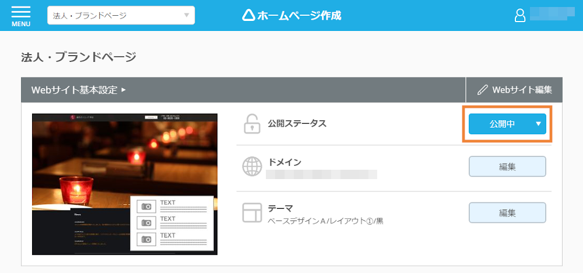This screenshot has height=273, width=583.
Task: Expand the 法人・ブランドページ page selector
Action: click(x=121, y=16)
